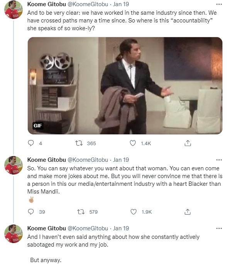Open Koome Gitobu name link on first tweet
227x264 pixels.
[46, 4]
